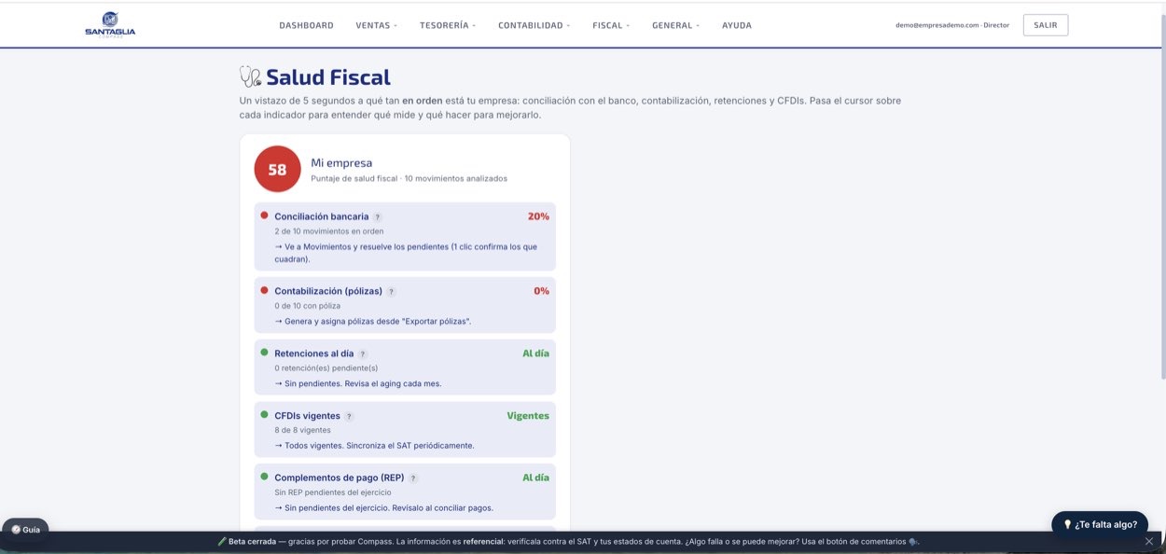Viewport: 1166px width, 554px height.
Task: Click red status dot of Contabilización
Action: point(264,290)
